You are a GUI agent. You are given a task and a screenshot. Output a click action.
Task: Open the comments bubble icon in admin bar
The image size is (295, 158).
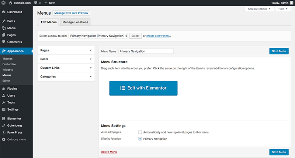(35, 3)
